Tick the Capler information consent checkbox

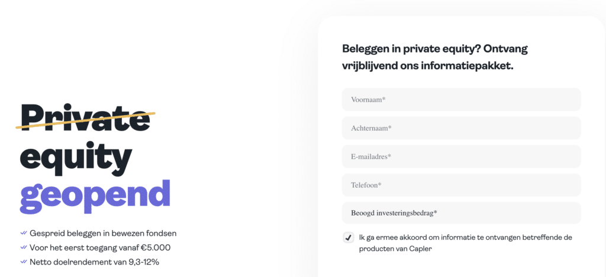[349, 237]
